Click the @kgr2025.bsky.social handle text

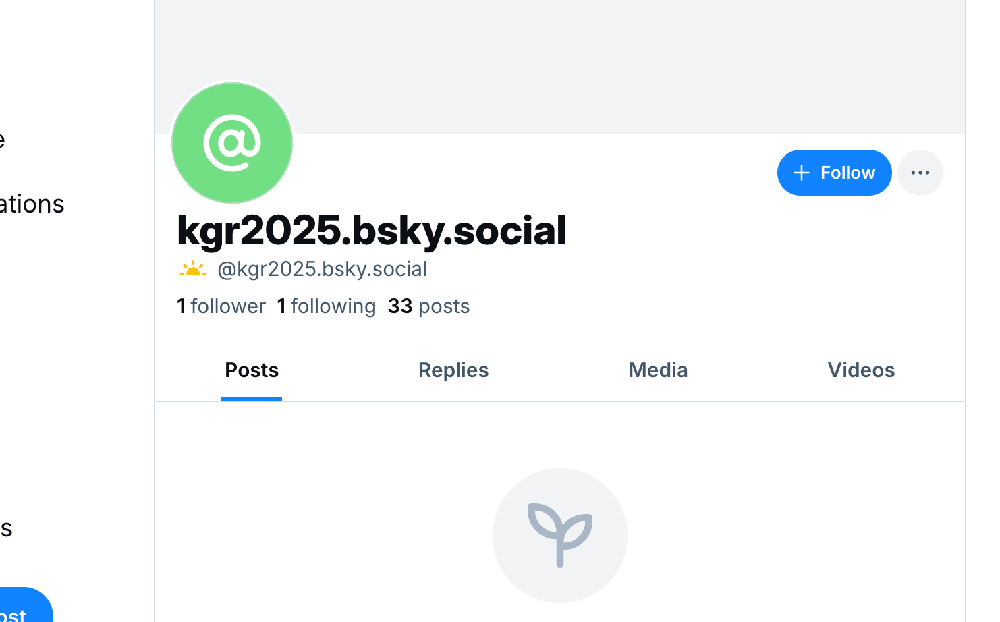(x=322, y=269)
